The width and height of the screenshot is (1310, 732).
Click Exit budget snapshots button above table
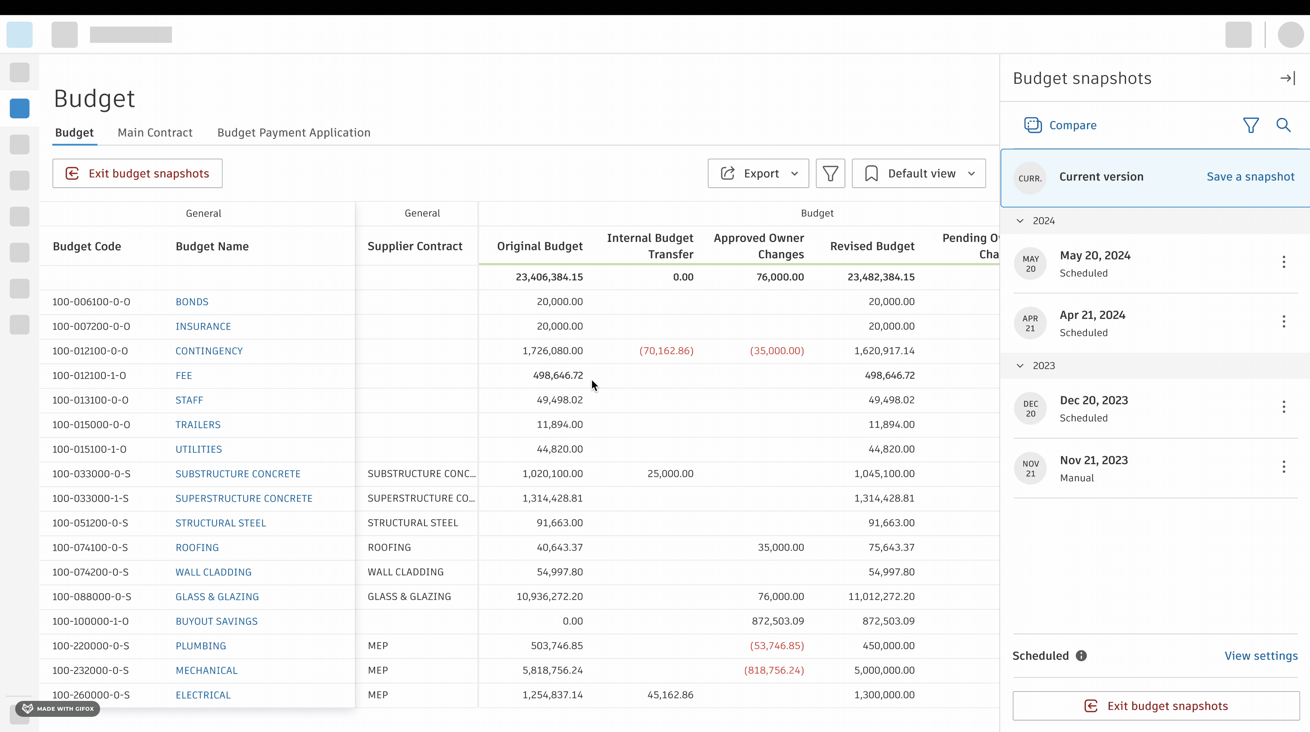[137, 173]
